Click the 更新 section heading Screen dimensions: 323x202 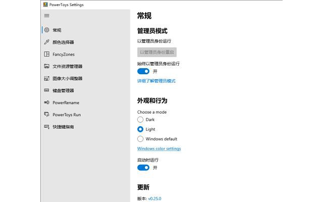(x=143, y=187)
